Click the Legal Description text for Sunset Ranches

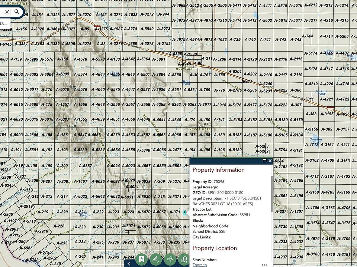228,201
